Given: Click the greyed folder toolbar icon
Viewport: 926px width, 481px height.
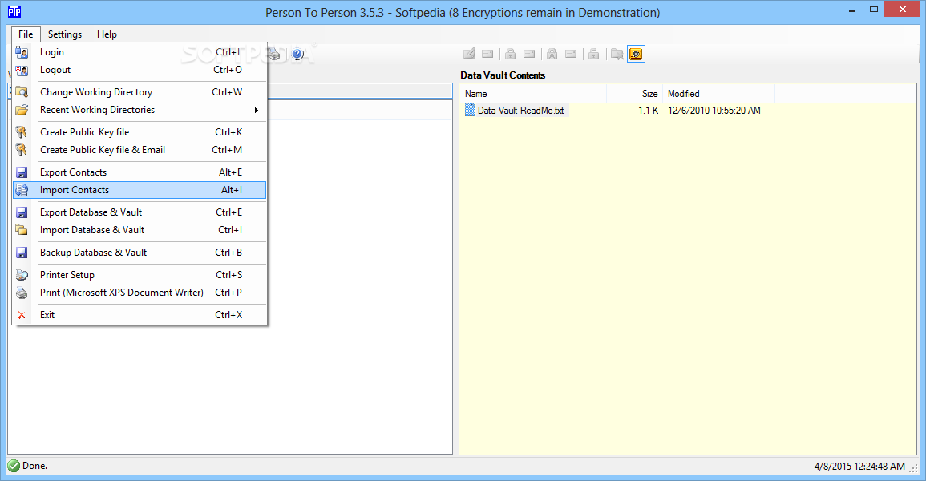Looking at the screenshot, I should [617, 55].
